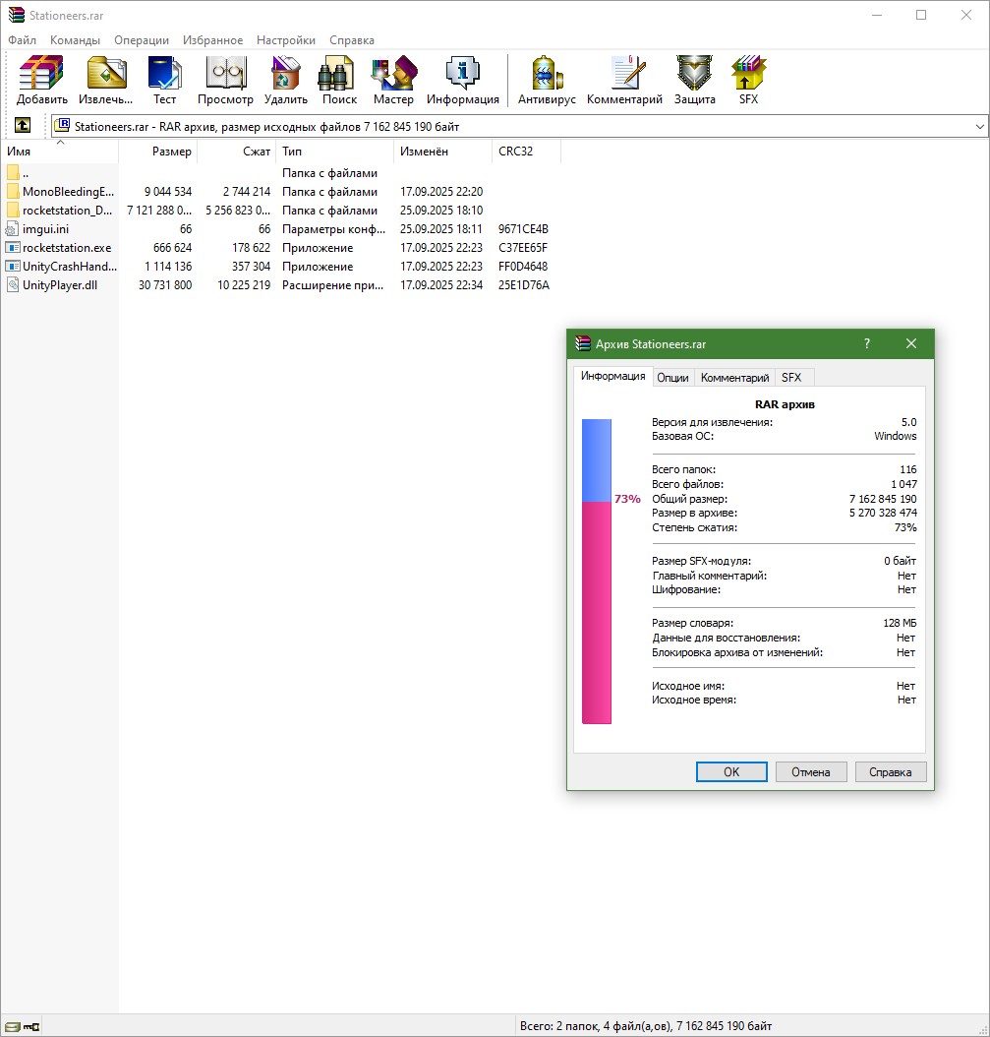Click the 128 МБ dictionary size value

click(x=900, y=623)
